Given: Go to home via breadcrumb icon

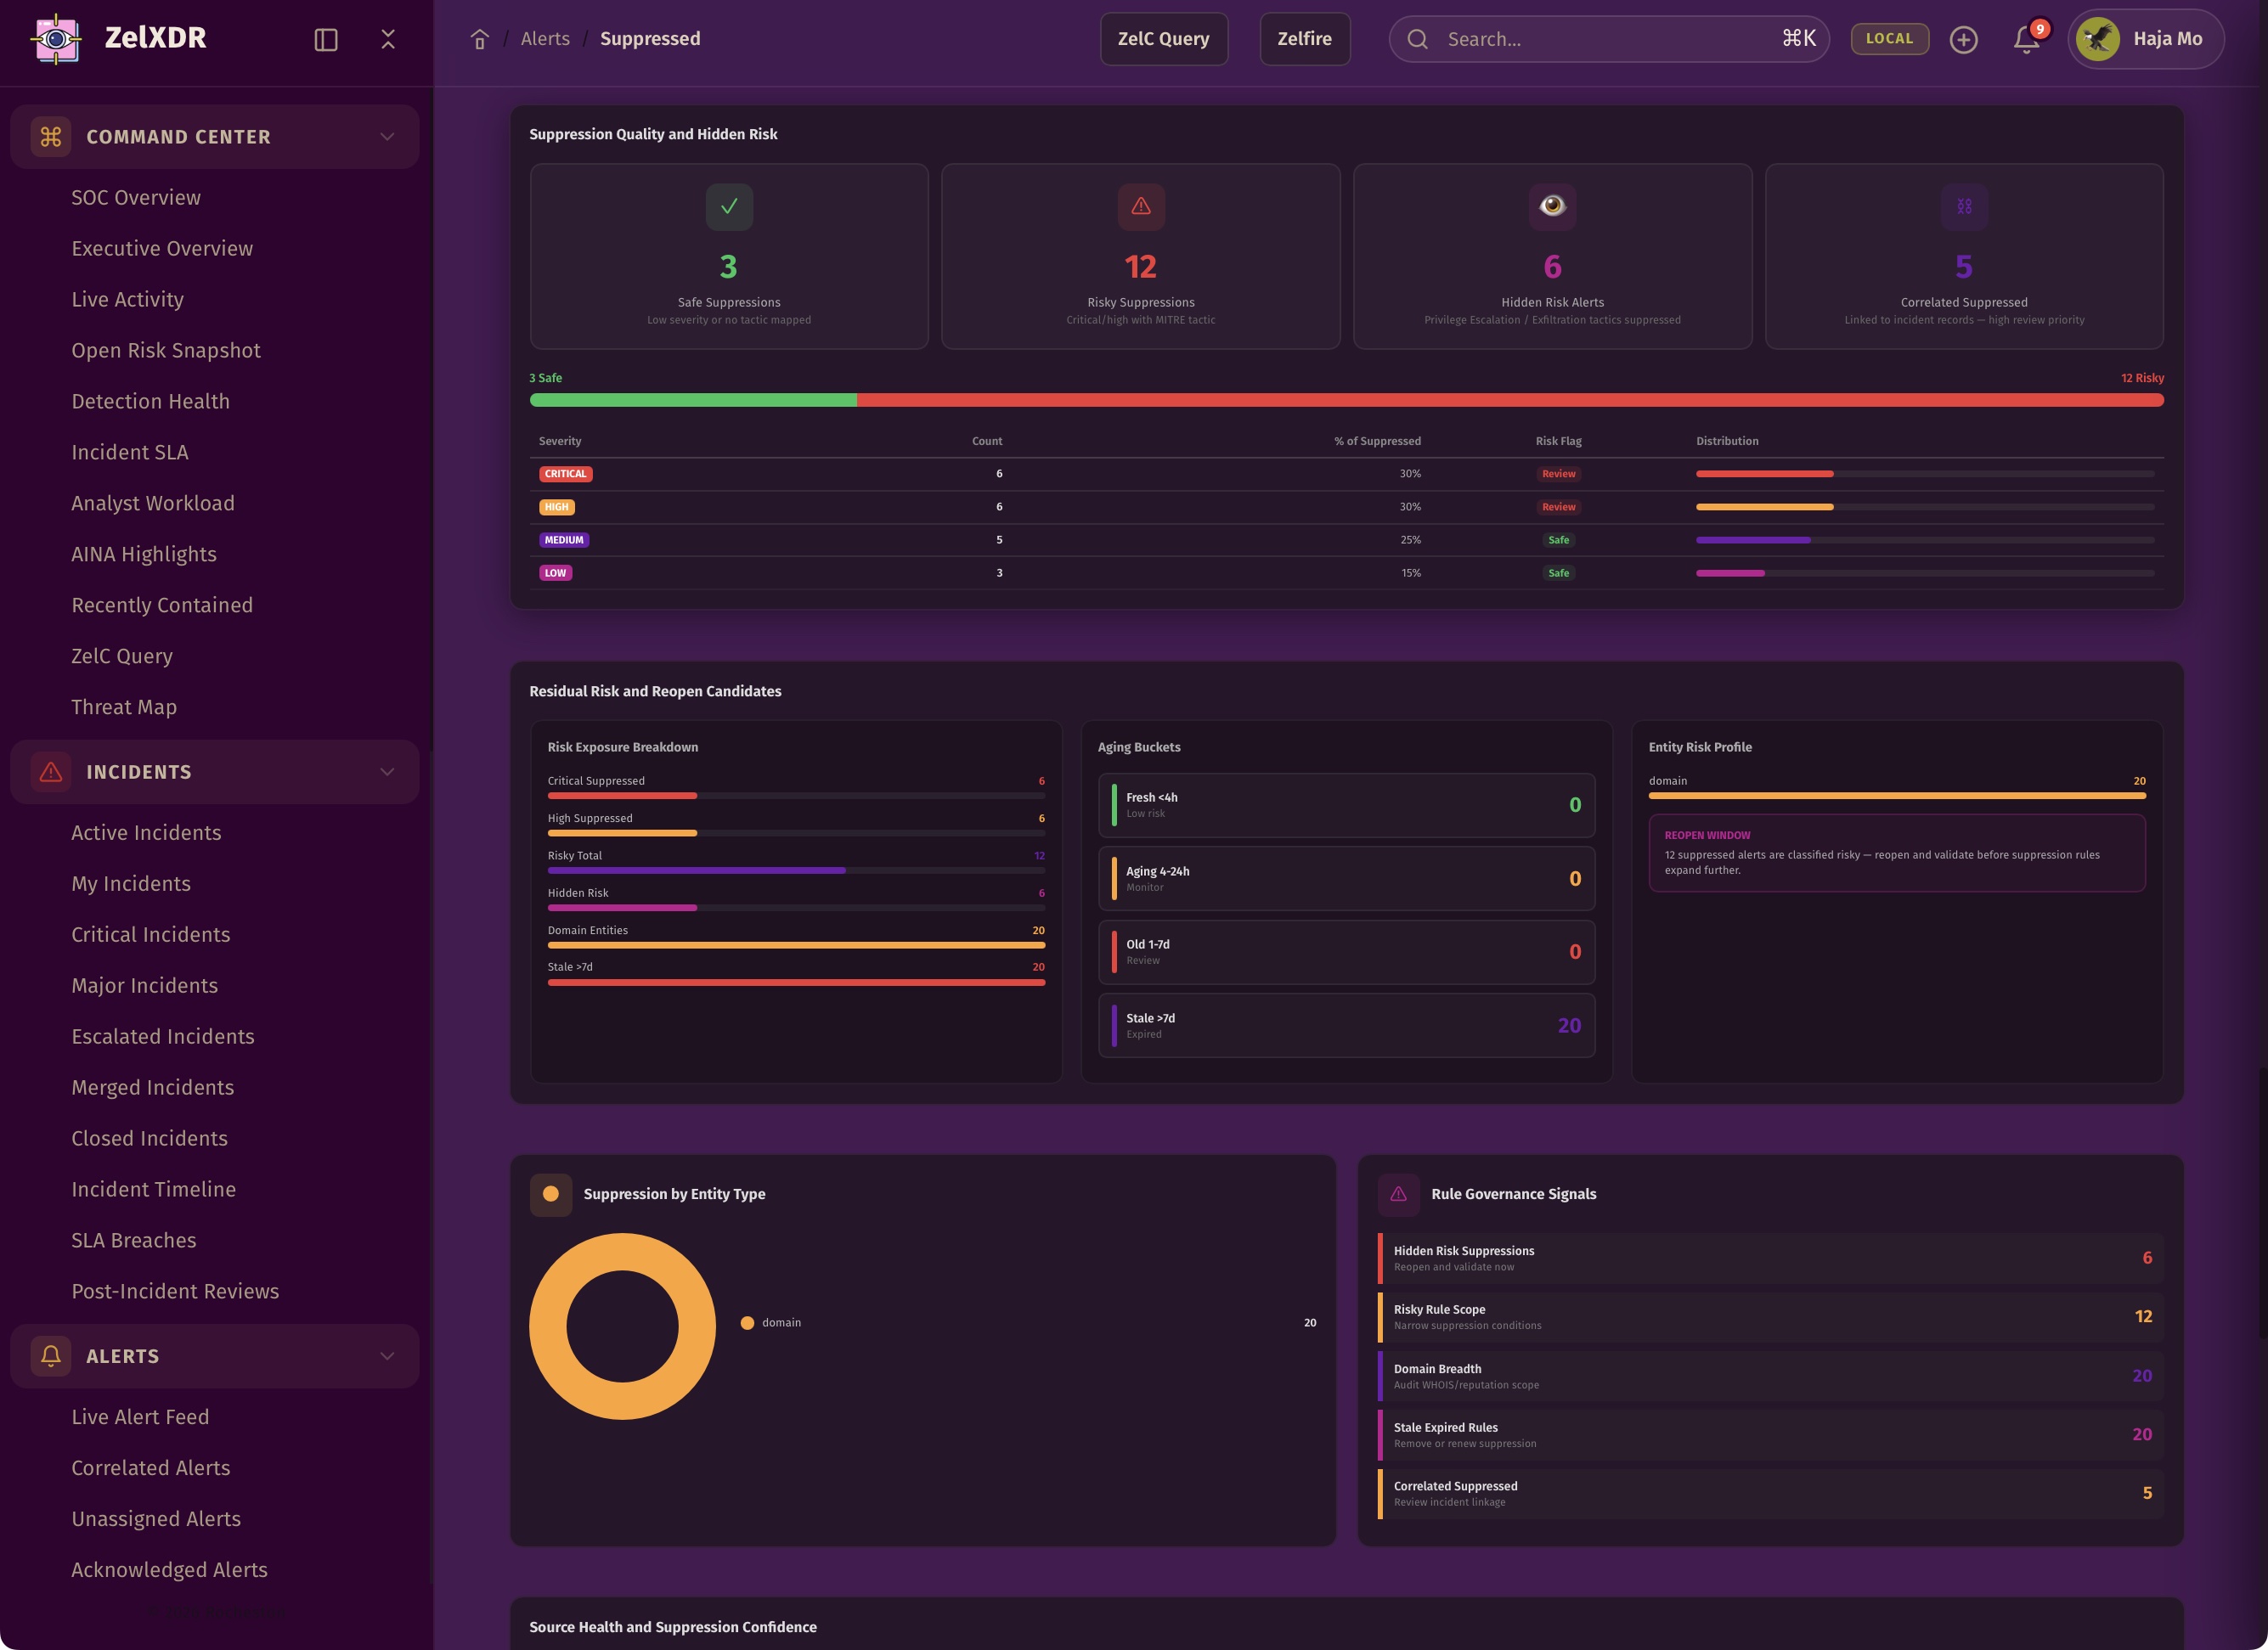Looking at the screenshot, I should (x=480, y=39).
